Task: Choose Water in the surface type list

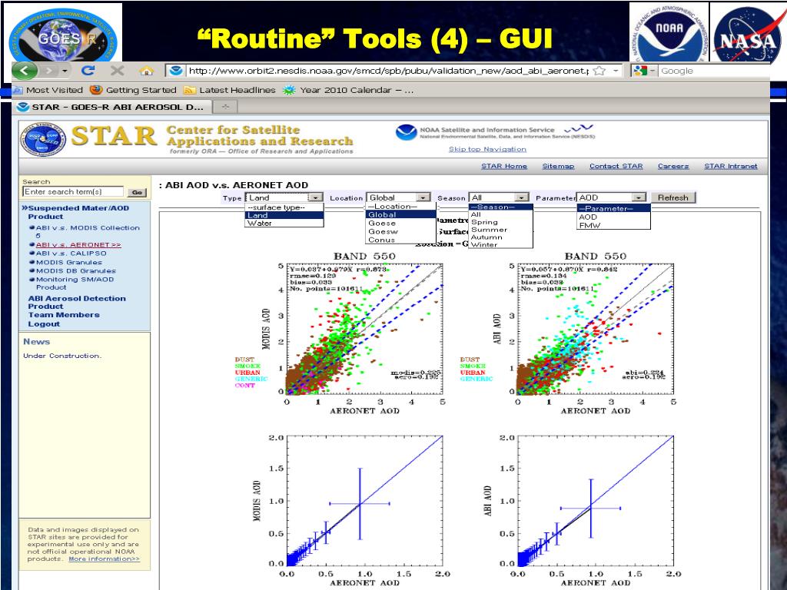Action: [284, 224]
